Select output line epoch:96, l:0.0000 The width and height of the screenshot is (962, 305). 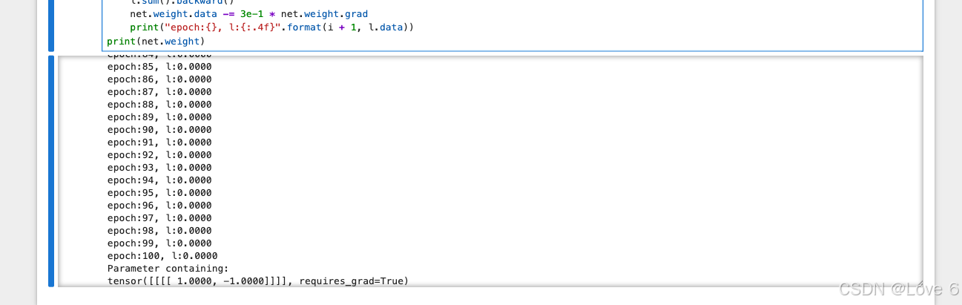tap(159, 206)
